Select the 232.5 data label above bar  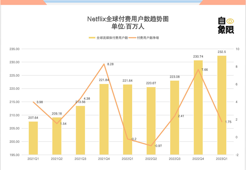click(222, 52)
